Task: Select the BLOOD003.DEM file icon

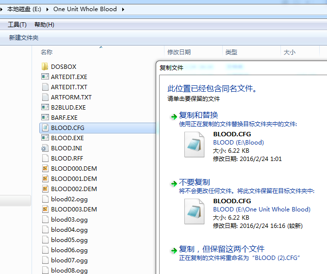Action: [x=45, y=209]
